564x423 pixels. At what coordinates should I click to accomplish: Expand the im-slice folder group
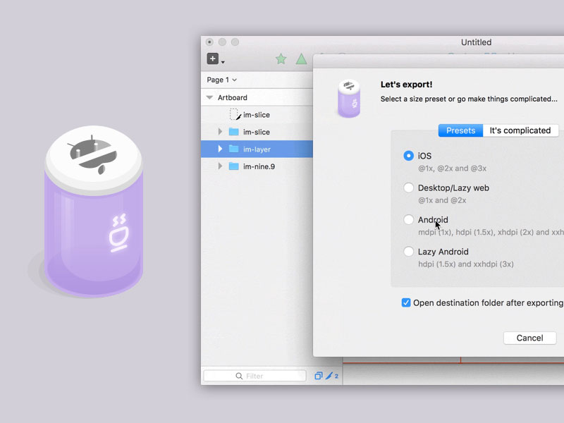pos(220,132)
